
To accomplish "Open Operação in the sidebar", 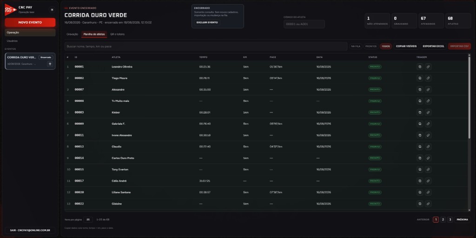I will 30,33.
